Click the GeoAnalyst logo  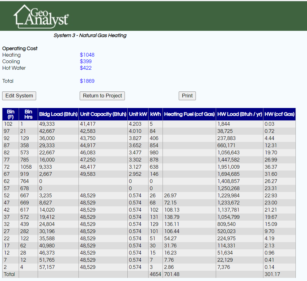41,16
